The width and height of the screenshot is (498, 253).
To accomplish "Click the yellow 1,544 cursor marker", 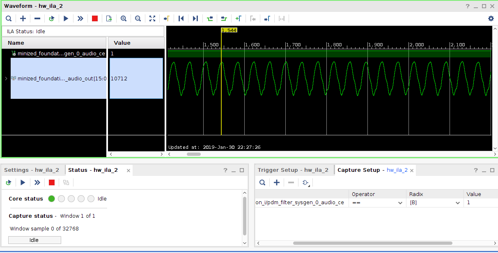I will coord(229,30).
